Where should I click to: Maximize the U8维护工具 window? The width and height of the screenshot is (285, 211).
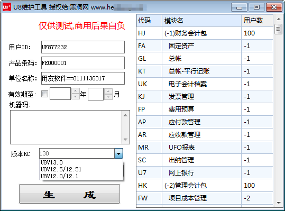point(256,7)
